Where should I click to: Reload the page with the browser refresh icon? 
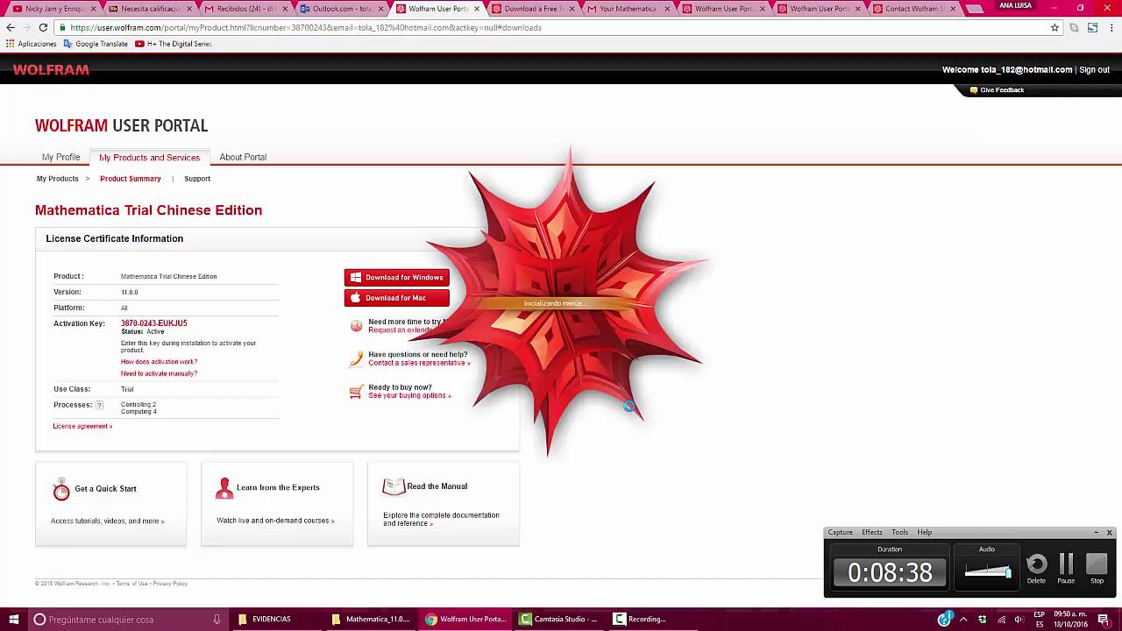click(43, 27)
